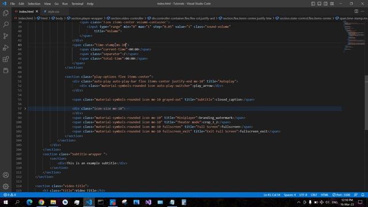
Task: Open the Run and Debug view
Action: click(6, 47)
